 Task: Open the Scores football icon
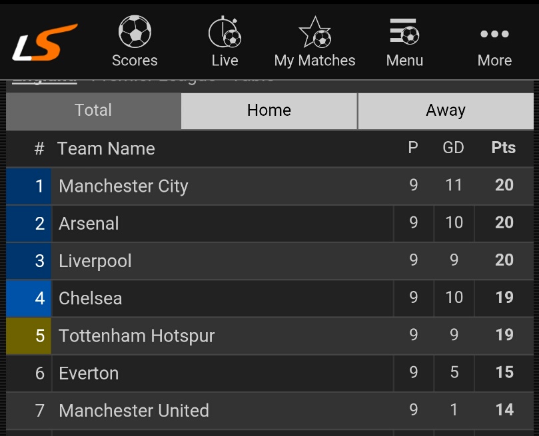pos(135,33)
